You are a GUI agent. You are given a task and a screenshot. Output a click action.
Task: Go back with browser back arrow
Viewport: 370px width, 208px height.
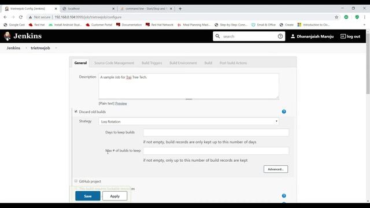click(5, 17)
